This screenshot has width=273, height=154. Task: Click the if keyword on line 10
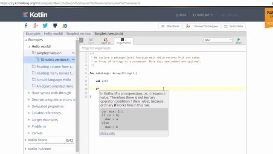point(97,89)
